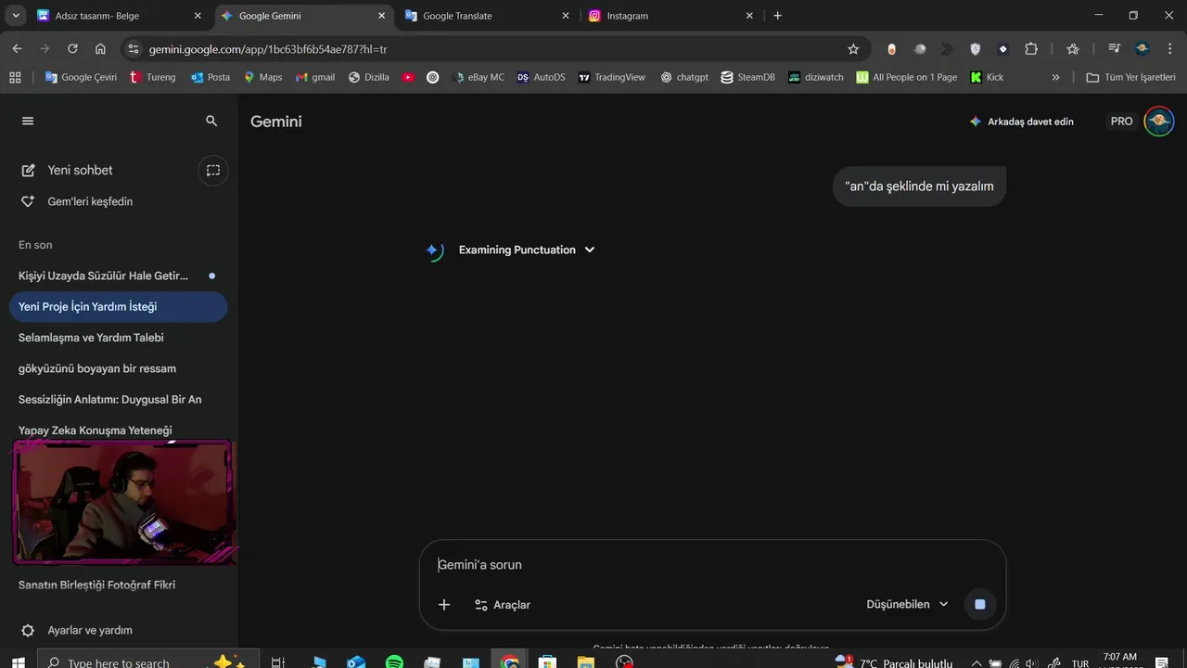Open the Araçlar tools menu
The height and width of the screenshot is (668, 1187).
point(503,605)
